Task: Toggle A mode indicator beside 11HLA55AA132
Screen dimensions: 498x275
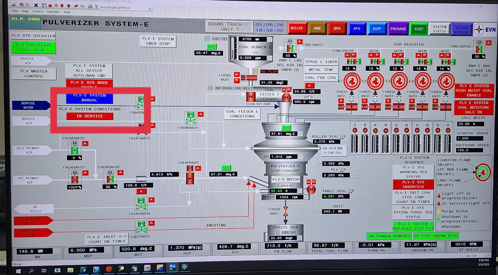Action: 121,172
